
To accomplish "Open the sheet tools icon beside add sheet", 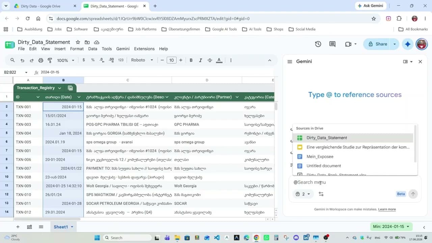I will (29, 227).
